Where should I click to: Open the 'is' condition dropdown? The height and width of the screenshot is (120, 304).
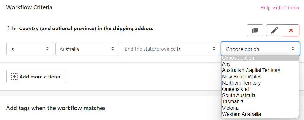click(x=30, y=49)
